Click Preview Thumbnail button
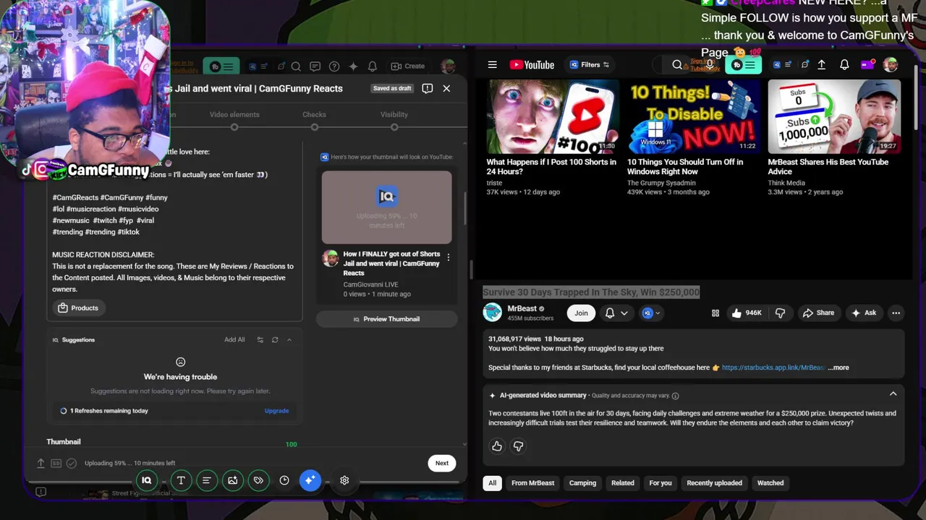Image resolution: width=926 pixels, height=520 pixels. [386, 319]
